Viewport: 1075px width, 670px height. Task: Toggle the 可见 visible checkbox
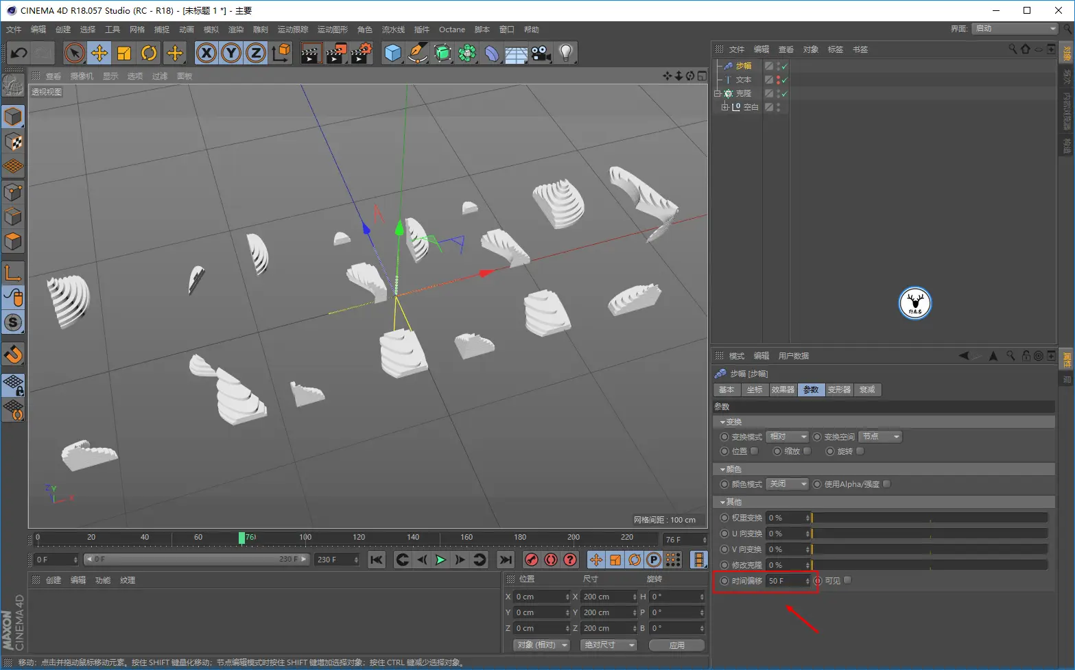848,580
